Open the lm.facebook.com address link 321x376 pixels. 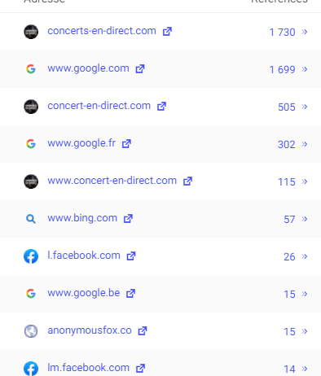click(88, 368)
